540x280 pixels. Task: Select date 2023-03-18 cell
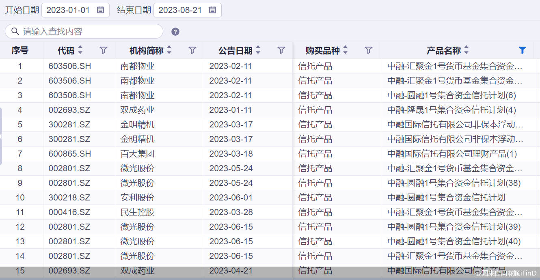click(x=231, y=154)
